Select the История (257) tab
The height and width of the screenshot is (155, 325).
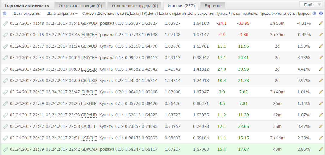pyautogui.click(x=181, y=6)
